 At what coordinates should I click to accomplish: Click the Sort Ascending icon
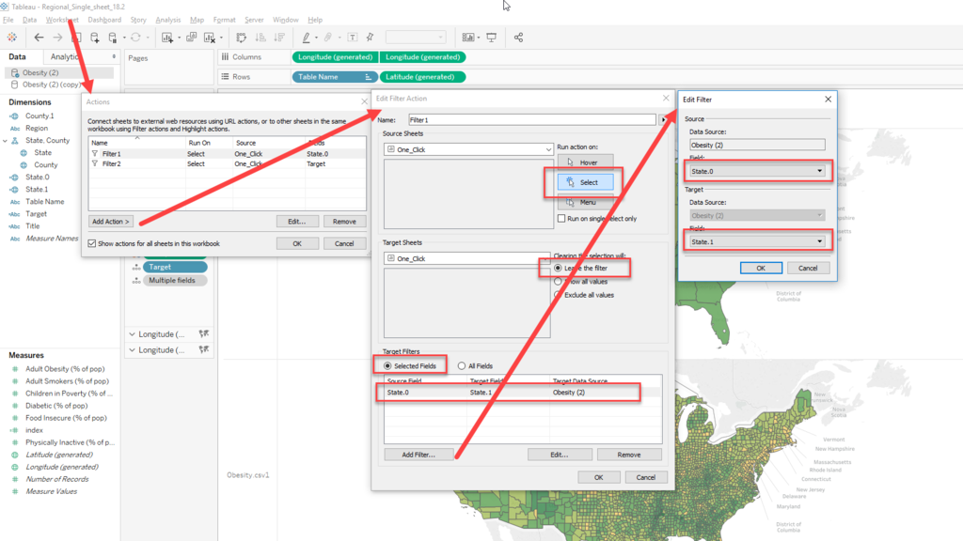260,38
